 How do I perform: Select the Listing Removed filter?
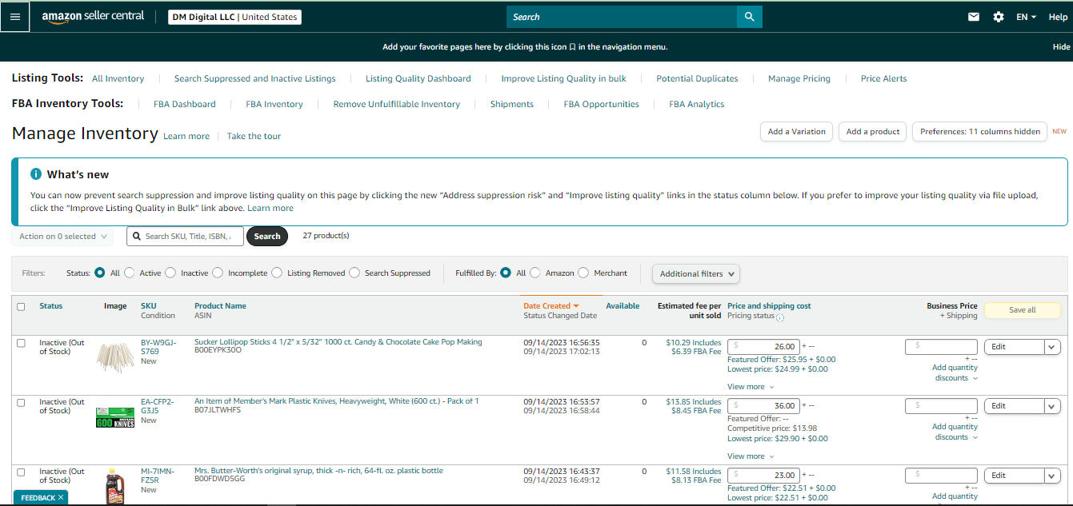pos(277,273)
